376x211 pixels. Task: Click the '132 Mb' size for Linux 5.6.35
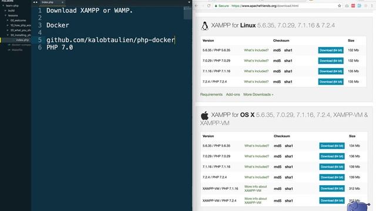[x=353, y=50]
